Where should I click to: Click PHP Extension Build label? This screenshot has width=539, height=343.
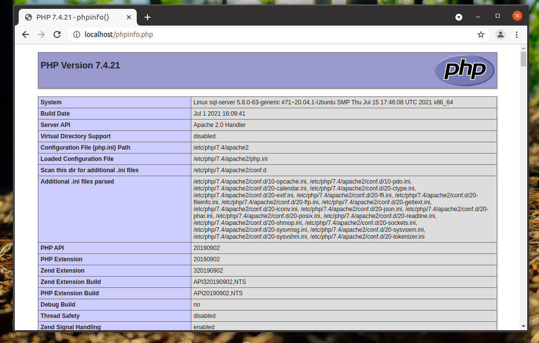69,293
